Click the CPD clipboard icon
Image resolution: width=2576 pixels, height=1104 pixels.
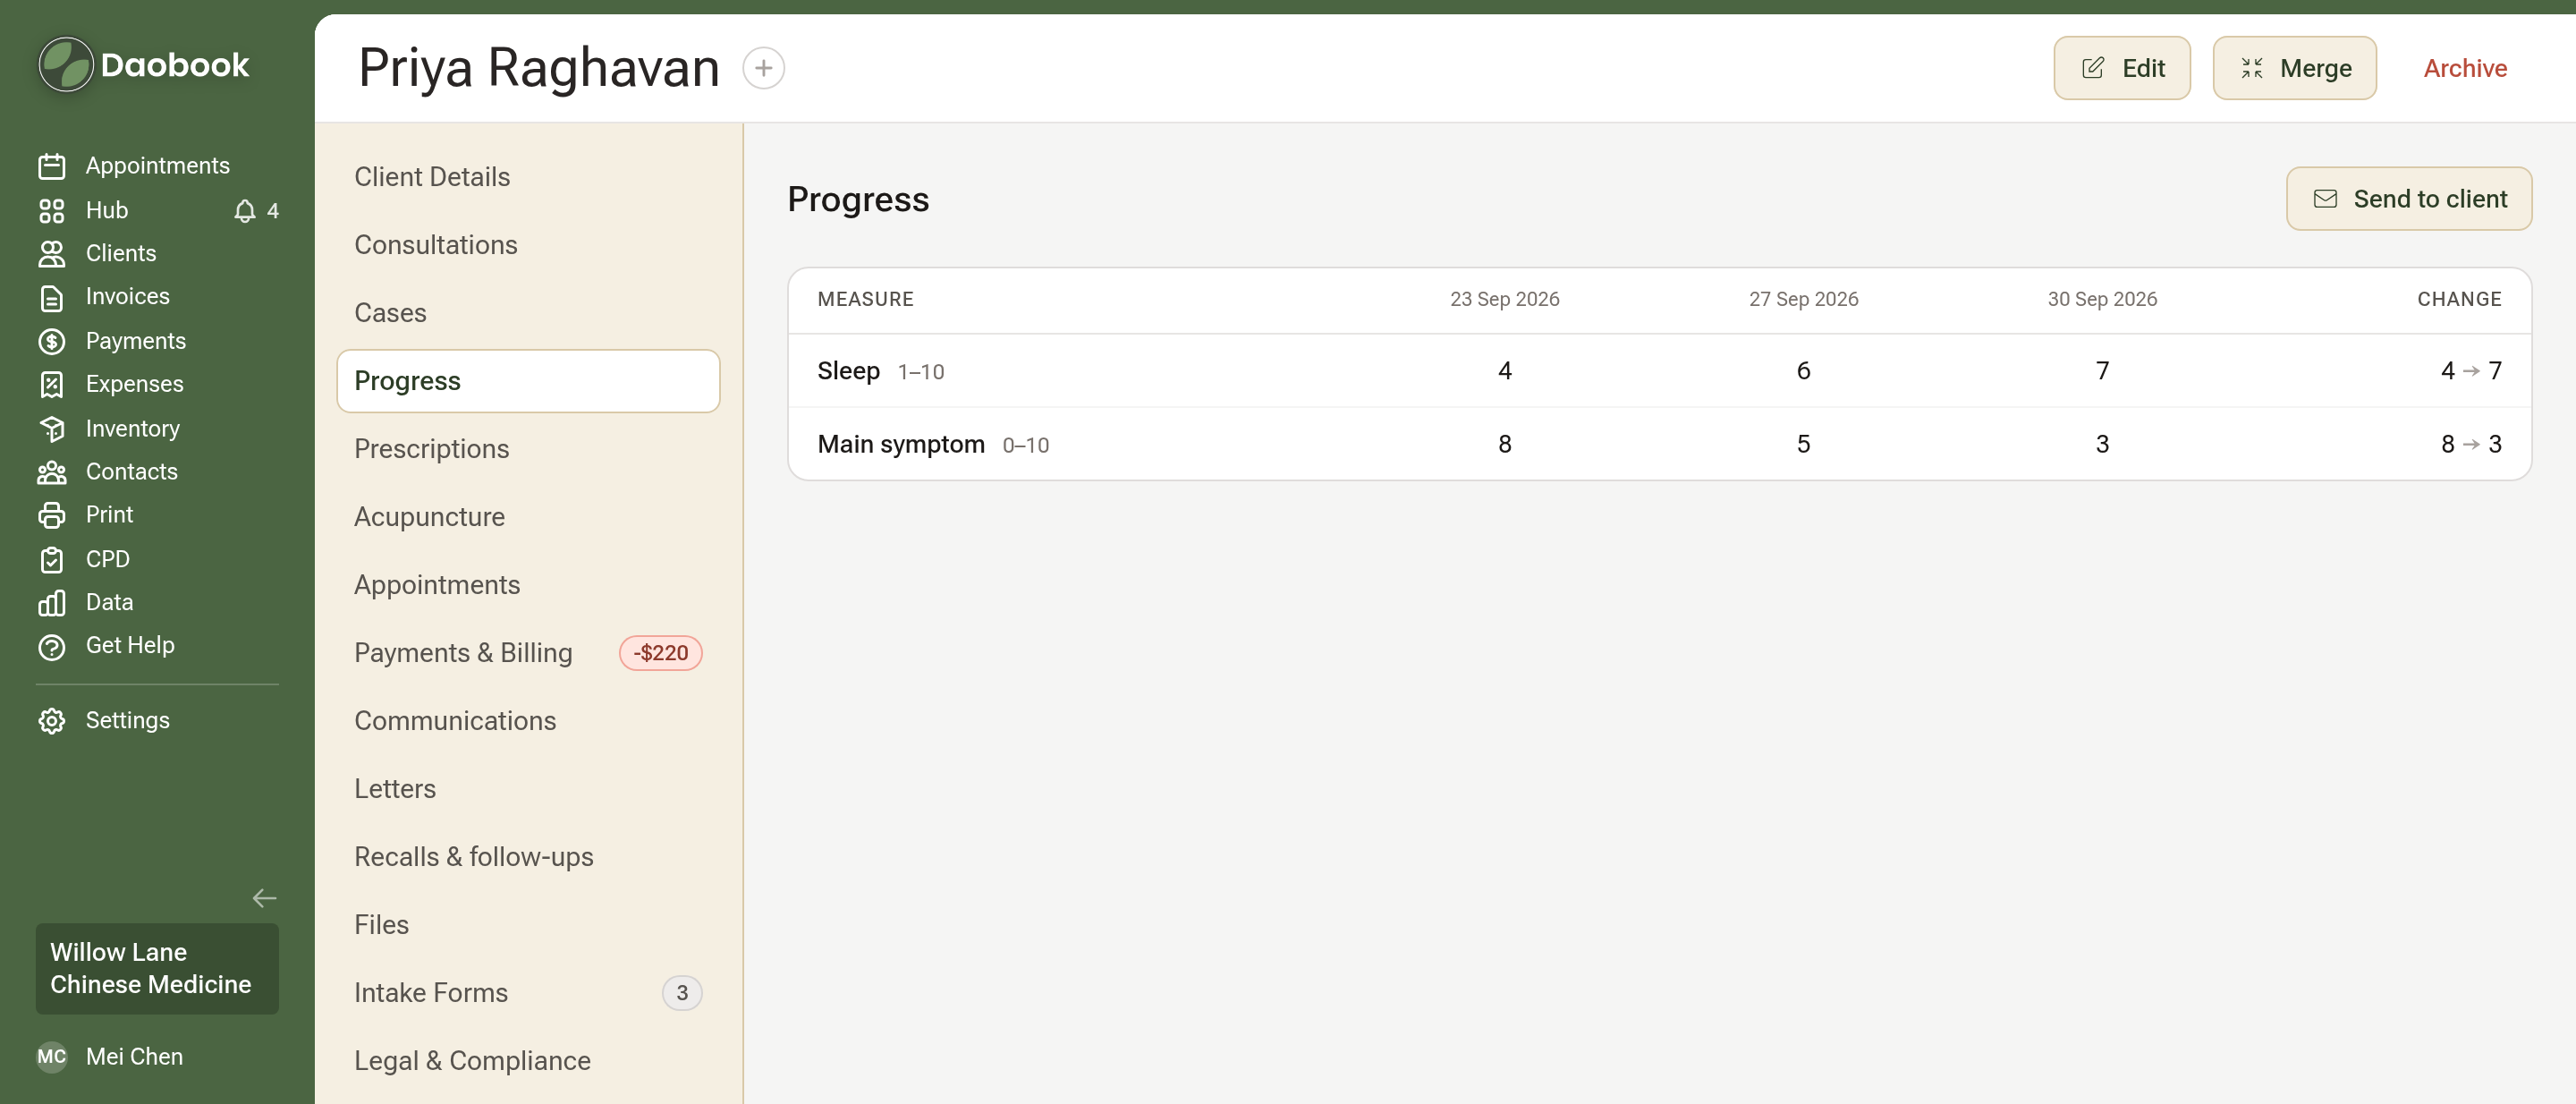pyautogui.click(x=52, y=560)
